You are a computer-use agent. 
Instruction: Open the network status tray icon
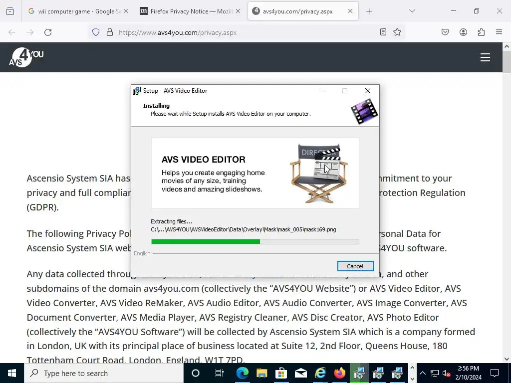[435, 373]
